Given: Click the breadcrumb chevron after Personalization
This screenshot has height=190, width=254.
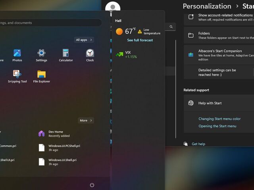Looking at the screenshot, I should (237, 6).
